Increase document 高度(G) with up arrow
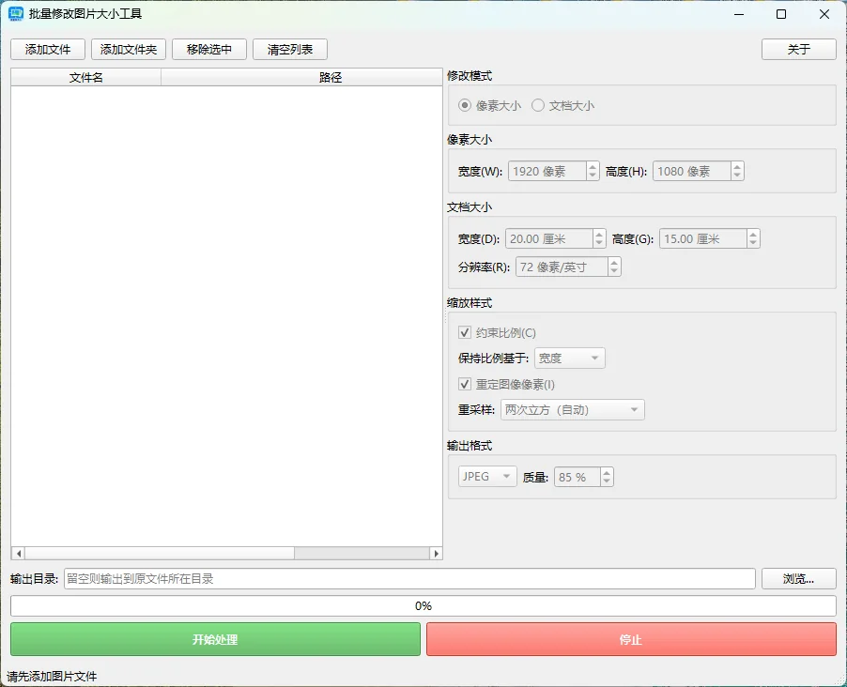This screenshot has width=847, height=687. click(753, 235)
